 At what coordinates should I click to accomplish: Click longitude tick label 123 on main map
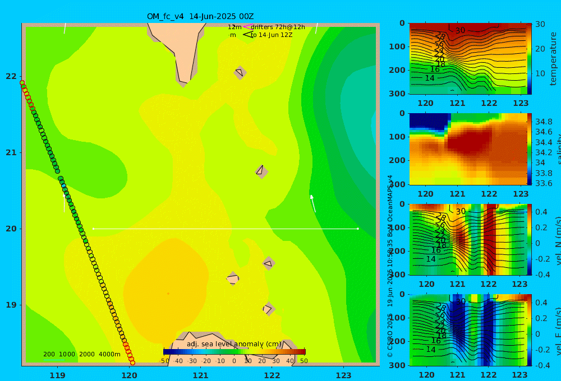[x=343, y=375]
